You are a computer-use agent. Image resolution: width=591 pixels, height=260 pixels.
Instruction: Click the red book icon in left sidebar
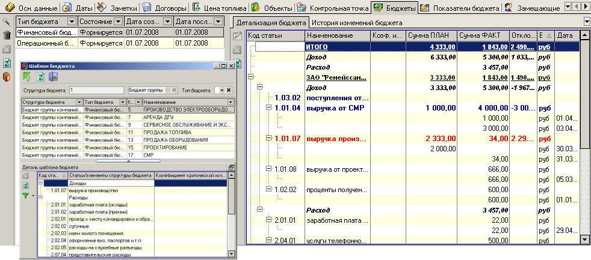7,77
